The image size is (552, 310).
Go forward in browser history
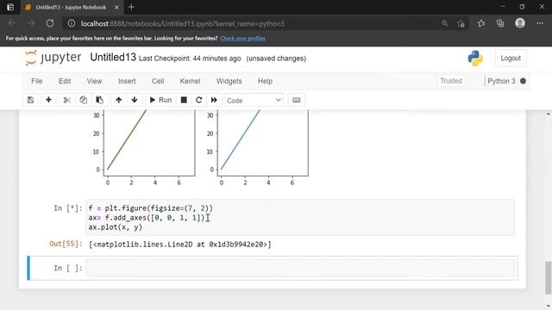[31, 23]
